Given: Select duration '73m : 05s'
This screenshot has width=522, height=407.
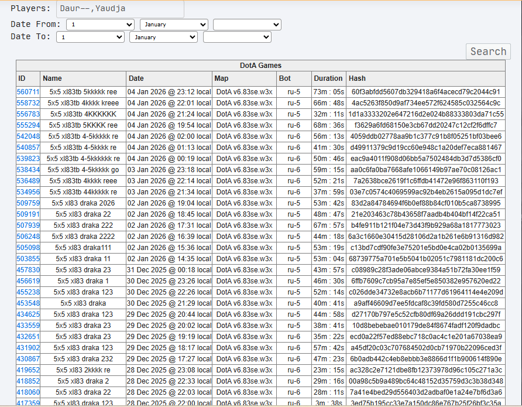Looking at the screenshot, I should tap(328, 92).
